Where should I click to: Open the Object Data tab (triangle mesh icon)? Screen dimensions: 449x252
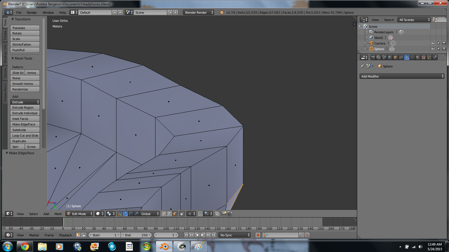412,57
